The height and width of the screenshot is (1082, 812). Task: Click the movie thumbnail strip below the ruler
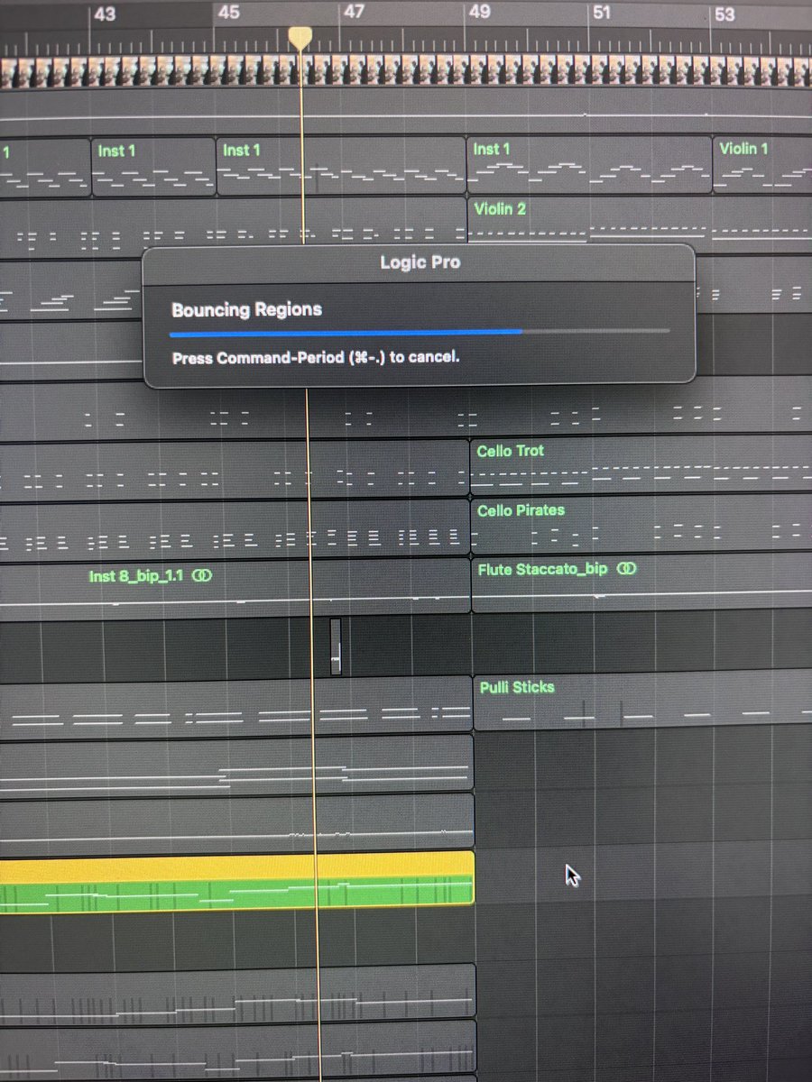click(406, 73)
